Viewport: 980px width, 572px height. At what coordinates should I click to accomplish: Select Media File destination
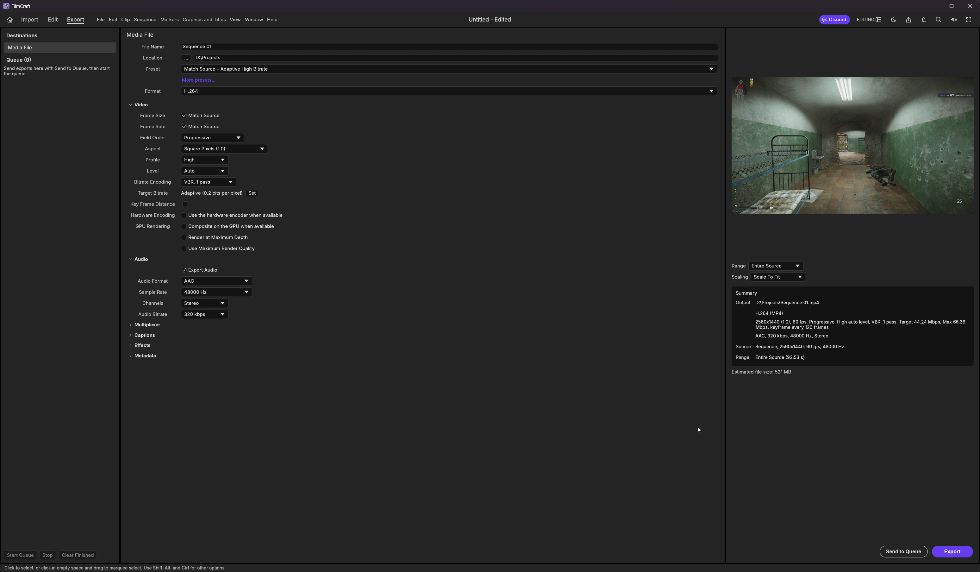pos(60,47)
